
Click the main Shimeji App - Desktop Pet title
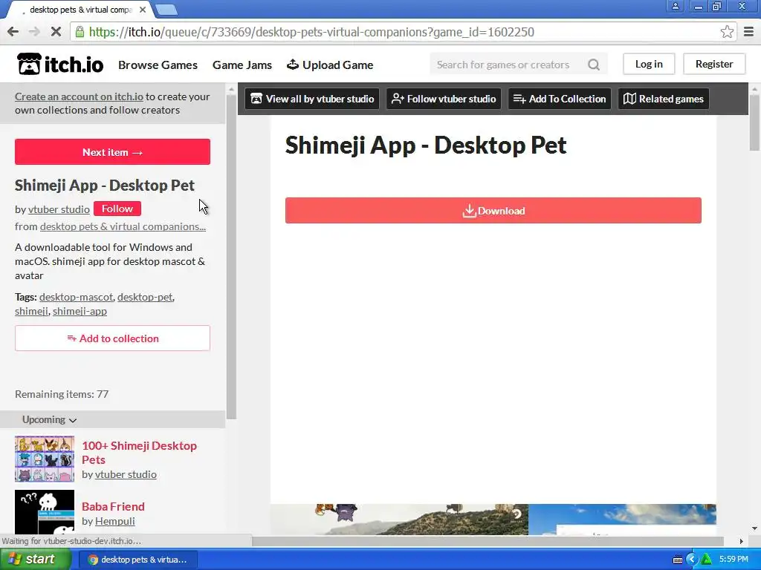click(x=426, y=145)
